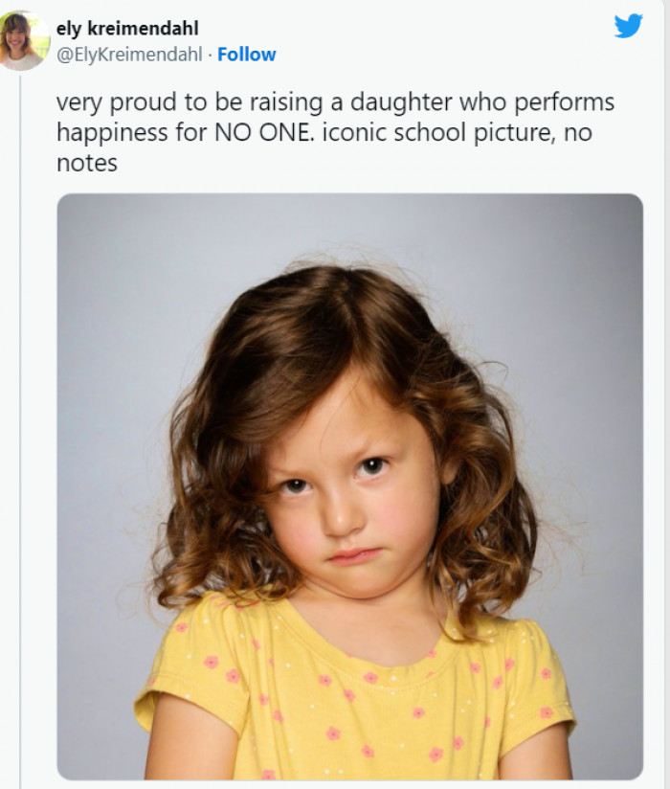Viewport: 670px width, 789px height.
Task: Click the phrase "iconic school picture"
Action: [x=434, y=132]
